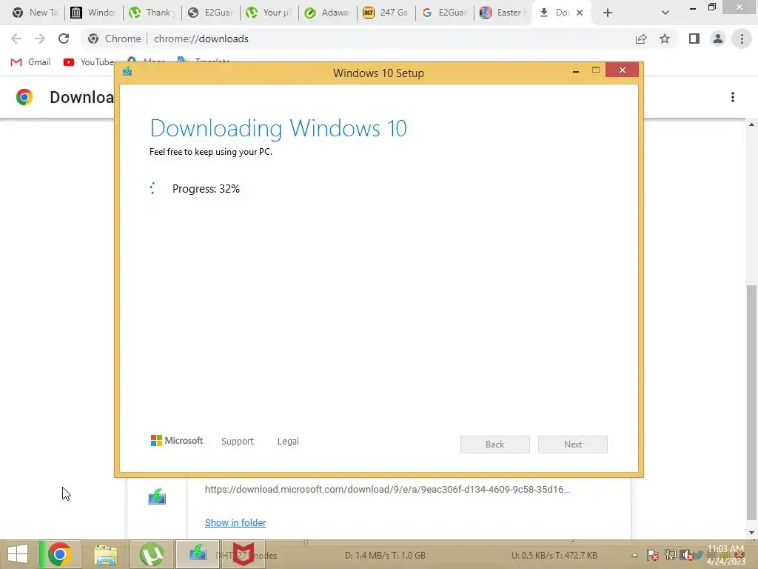Screen dimensions: 758x569
Task: Click the Next button in Windows 10 Setup
Action: (x=572, y=445)
